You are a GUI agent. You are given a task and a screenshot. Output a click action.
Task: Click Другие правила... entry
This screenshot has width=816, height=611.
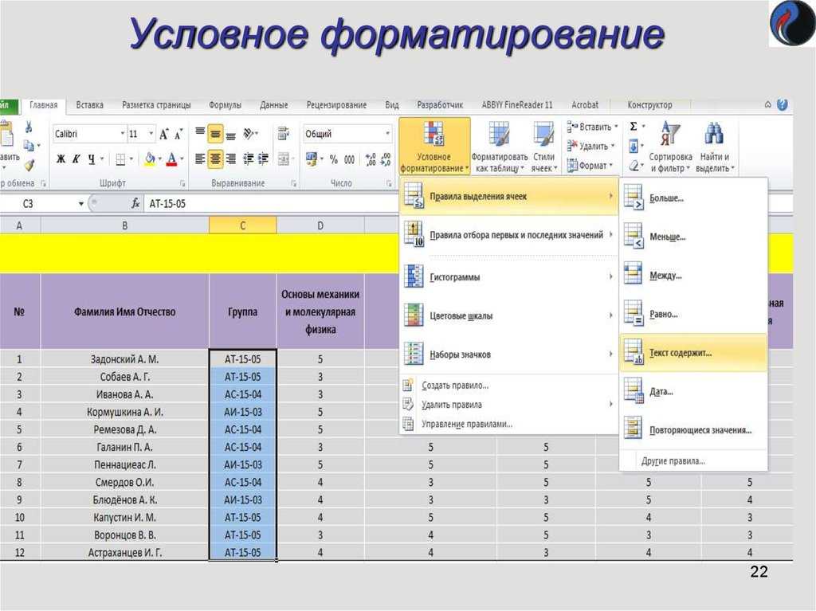pyautogui.click(x=693, y=461)
